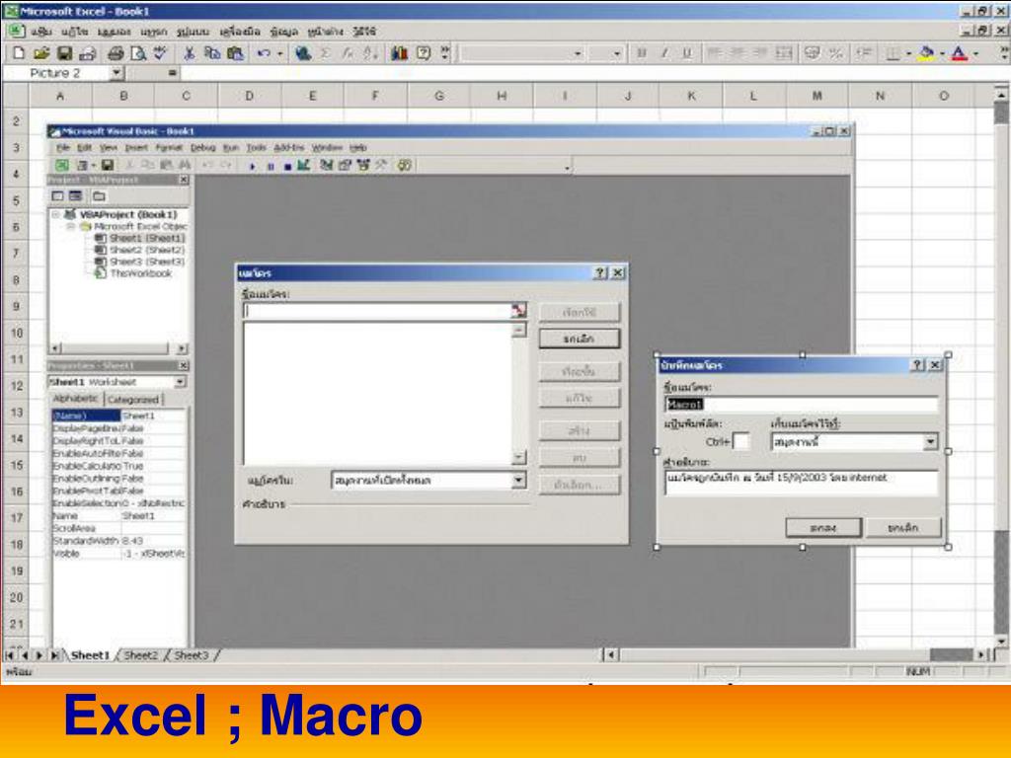The width and height of the screenshot is (1011, 758).
Task: Click the View Code icon in Project panel
Action: point(57,196)
